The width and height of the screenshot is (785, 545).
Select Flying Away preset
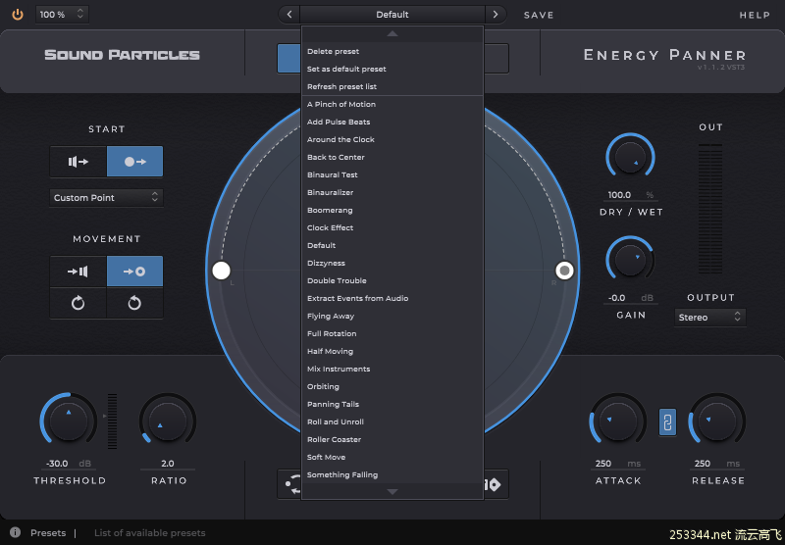[392, 316]
